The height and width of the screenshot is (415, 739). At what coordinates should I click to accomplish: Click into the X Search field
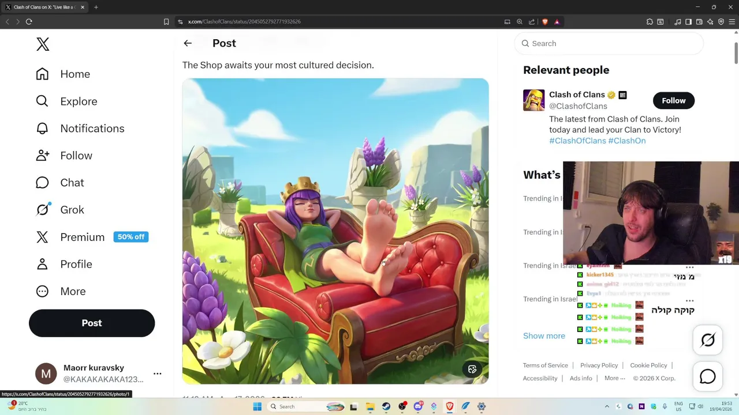pos(609,43)
